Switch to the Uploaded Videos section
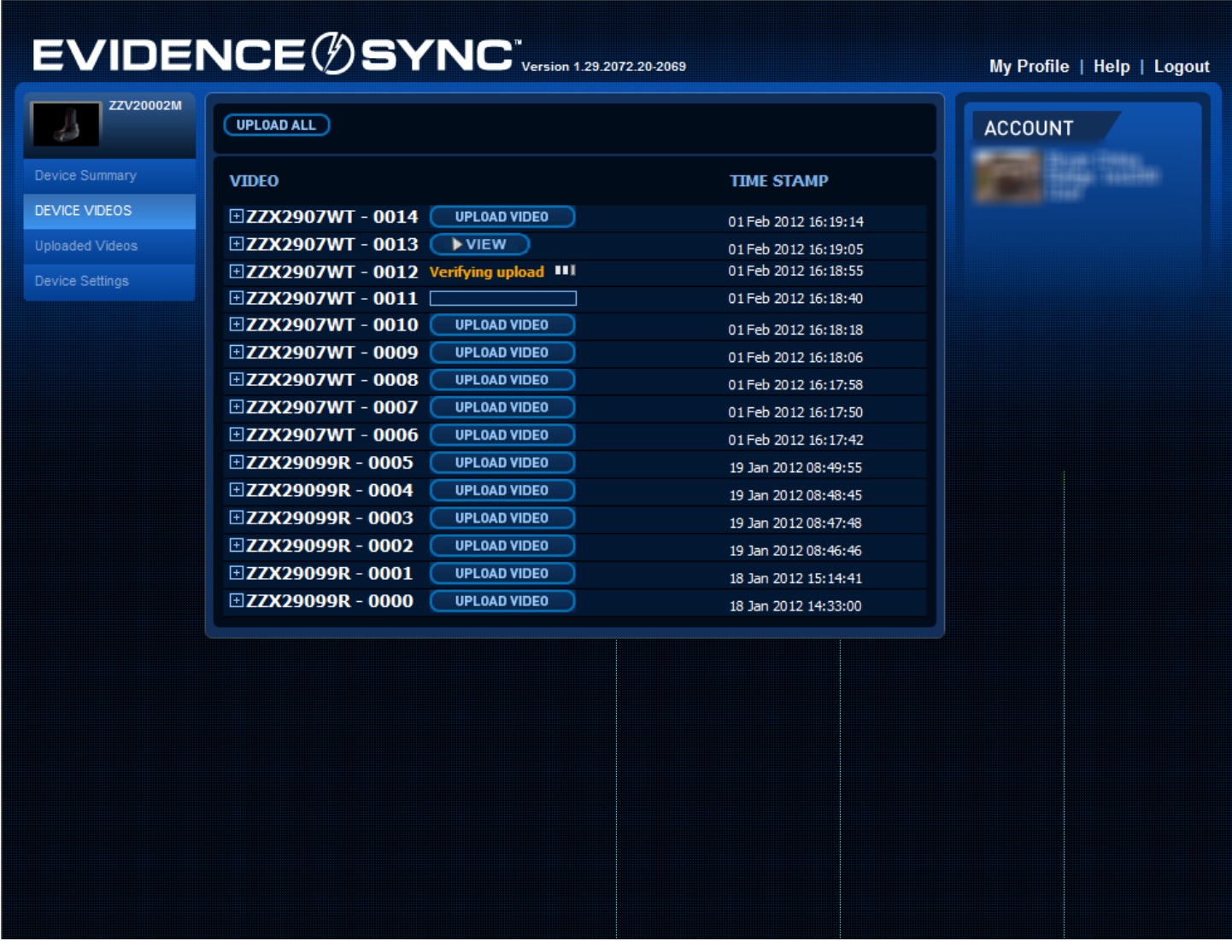1232x941 pixels. (84, 245)
